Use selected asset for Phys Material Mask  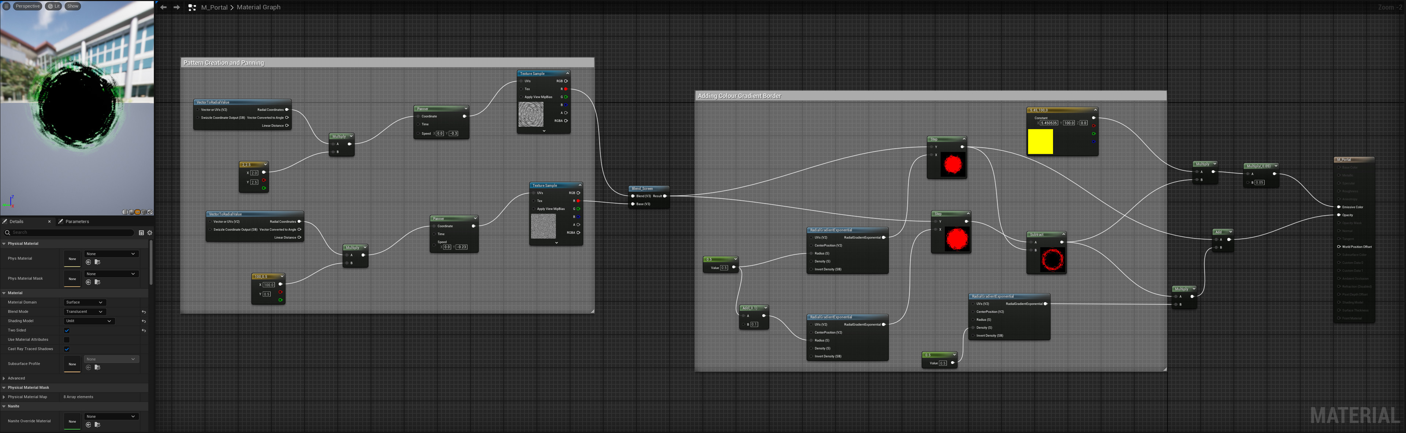pyautogui.click(x=88, y=282)
